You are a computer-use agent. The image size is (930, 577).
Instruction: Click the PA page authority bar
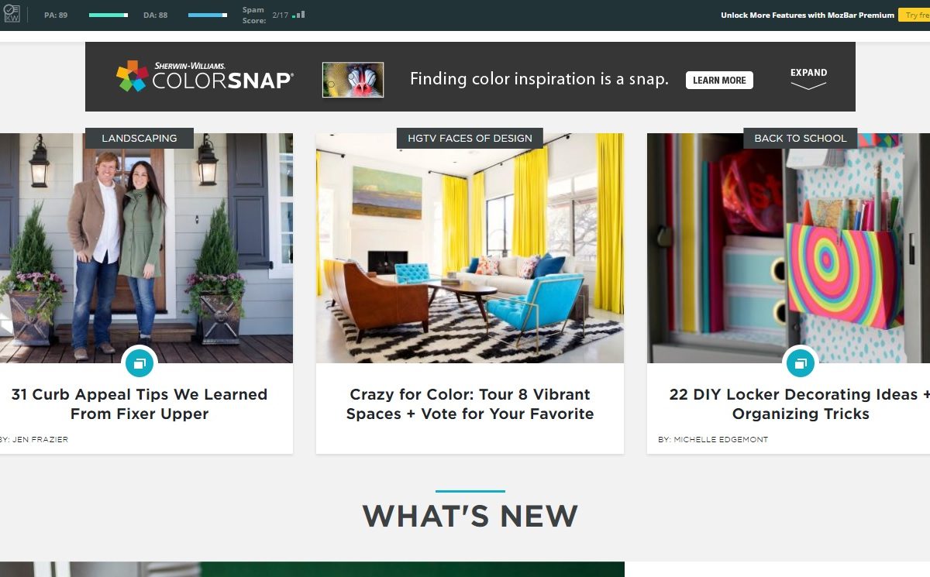click(x=108, y=15)
